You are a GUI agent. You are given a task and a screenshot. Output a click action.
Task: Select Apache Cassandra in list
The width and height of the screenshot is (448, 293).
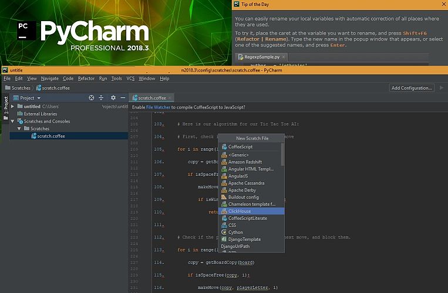(x=251, y=183)
